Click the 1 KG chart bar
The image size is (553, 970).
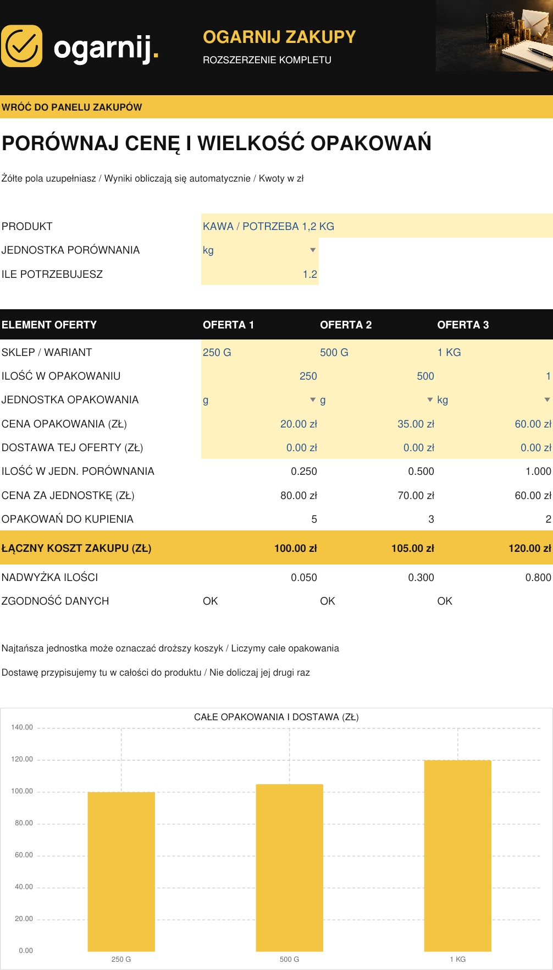tap(458, 856)
